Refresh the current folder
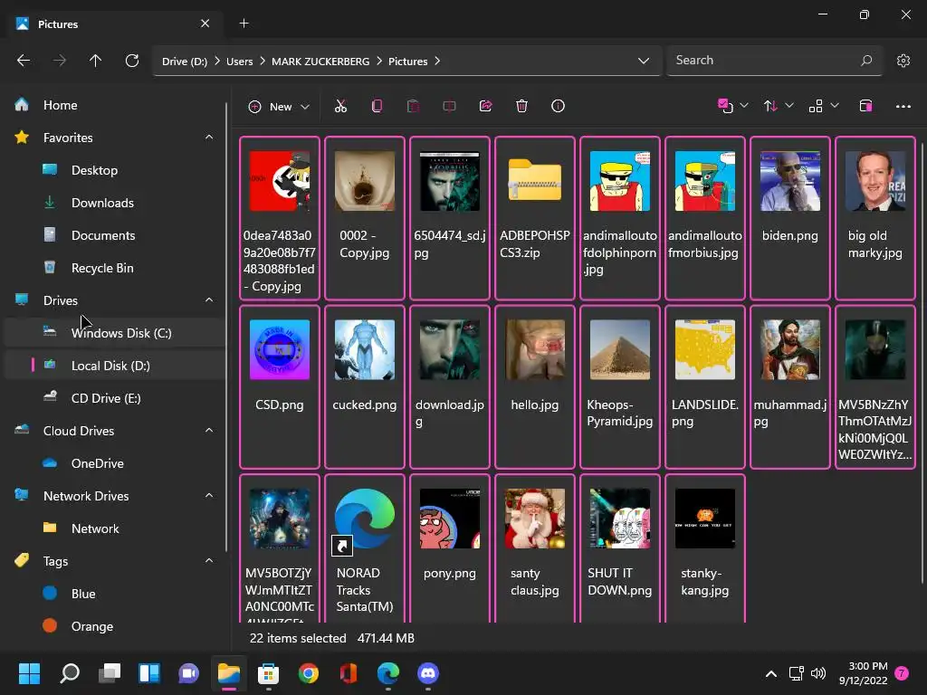Viewport: 927px width, 695px height. point(132,61)
